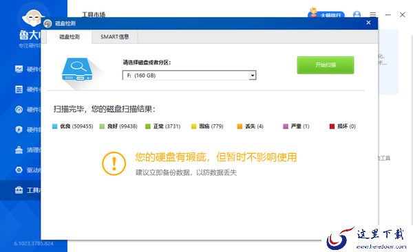Viewport: 413px width, 252px height.
Task: Click the green 正常 color swatch
Action: (148, 126)
